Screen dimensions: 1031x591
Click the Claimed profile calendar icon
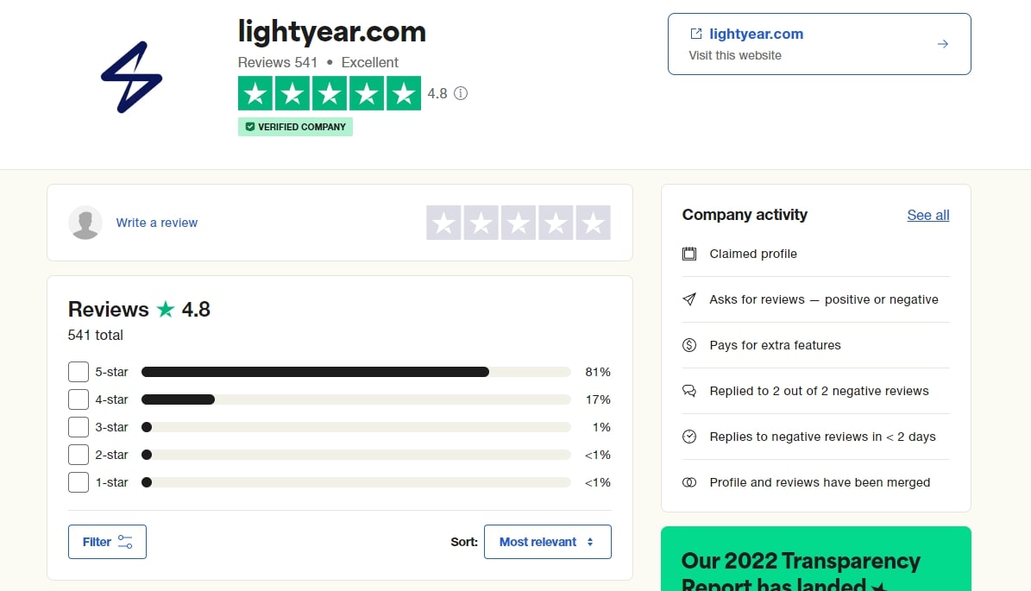[688, 254]
